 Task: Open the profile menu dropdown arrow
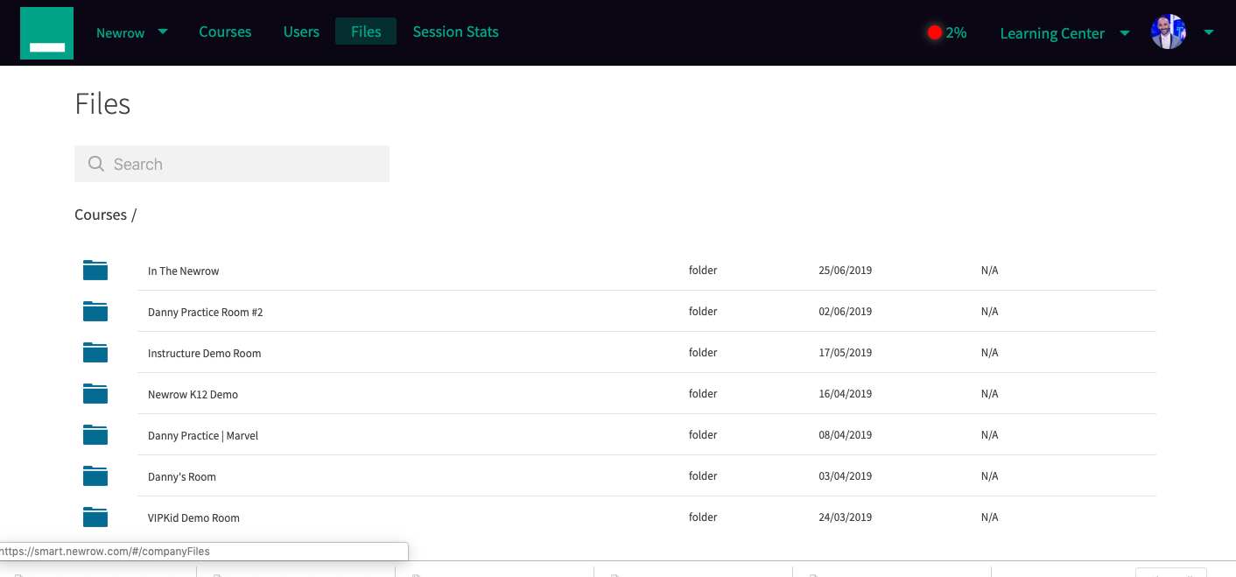click(x=1209, y=32)
